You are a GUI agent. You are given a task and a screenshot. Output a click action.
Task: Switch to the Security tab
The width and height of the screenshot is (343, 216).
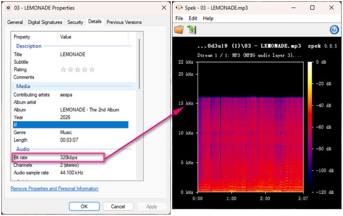click(x=75, y=22)
